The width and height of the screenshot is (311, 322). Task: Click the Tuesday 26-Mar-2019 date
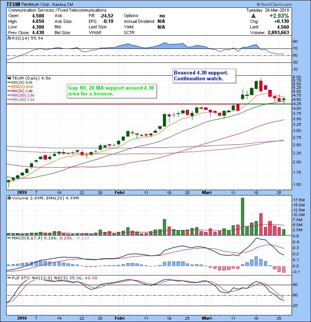pyautogui.click(x=267, y=10)
